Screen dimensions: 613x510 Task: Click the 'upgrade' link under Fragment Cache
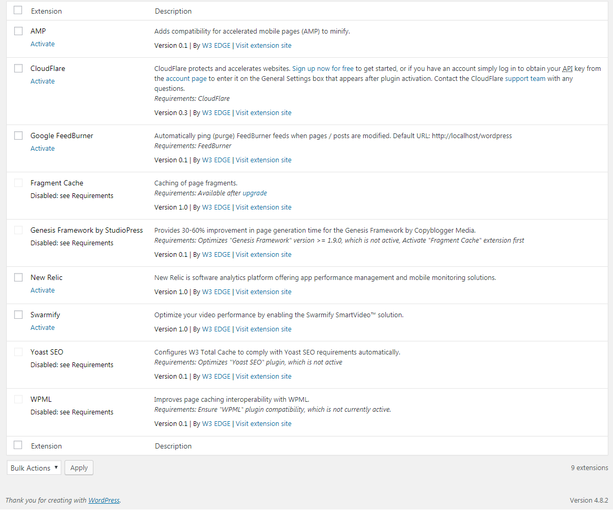click(255, 193)
